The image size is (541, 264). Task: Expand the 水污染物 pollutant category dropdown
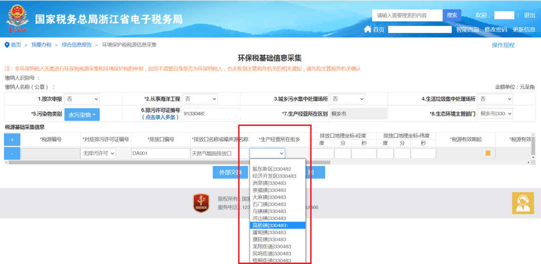tap(82, 114)
